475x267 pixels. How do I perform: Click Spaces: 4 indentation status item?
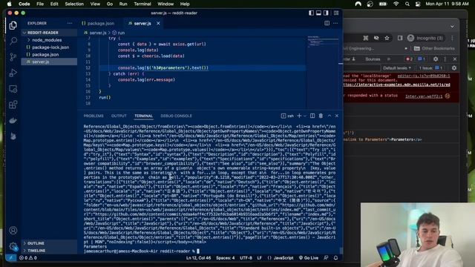pos(226,258)
